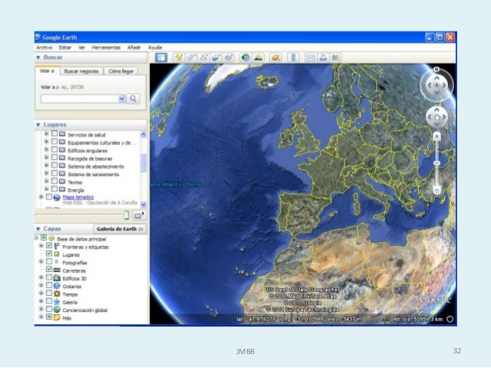
Task: Show historical imagery clock icon
Action: click(245, 58)
